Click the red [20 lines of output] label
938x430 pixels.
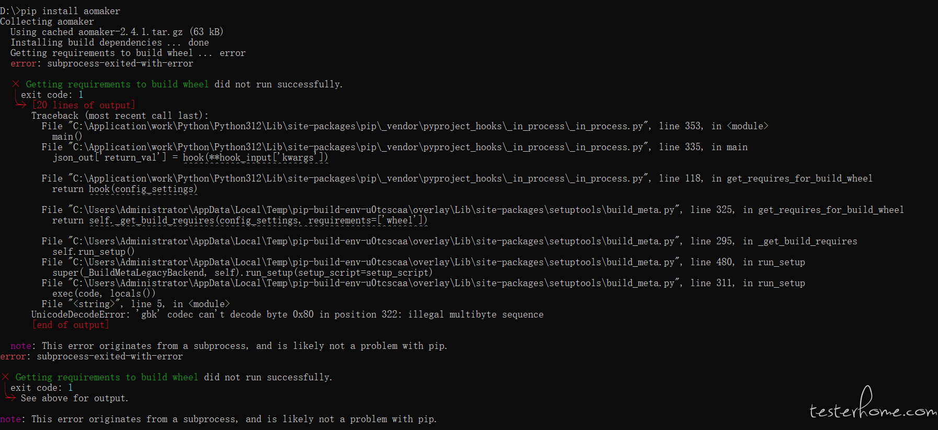[84, 105]
